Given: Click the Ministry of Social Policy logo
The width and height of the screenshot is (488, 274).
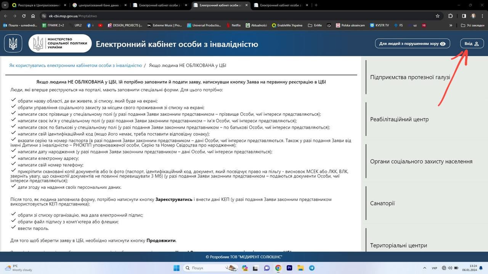Looking at the screenshot, I should [60, 43].
